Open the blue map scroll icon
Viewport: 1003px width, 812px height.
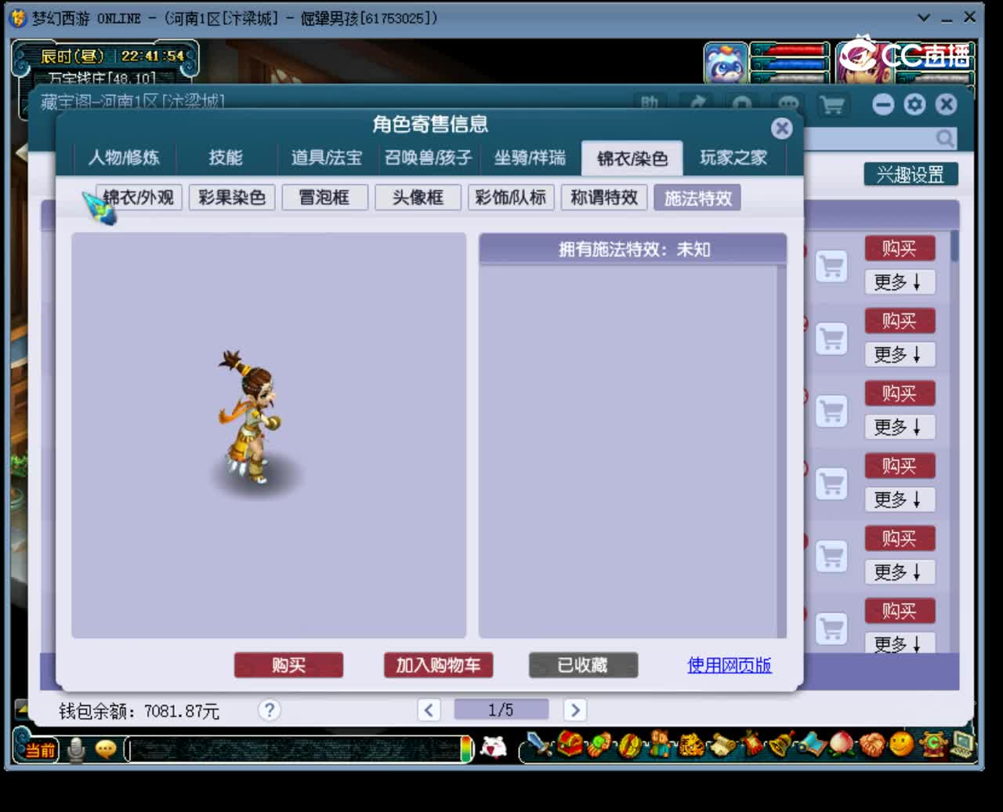tap(811, 744)
